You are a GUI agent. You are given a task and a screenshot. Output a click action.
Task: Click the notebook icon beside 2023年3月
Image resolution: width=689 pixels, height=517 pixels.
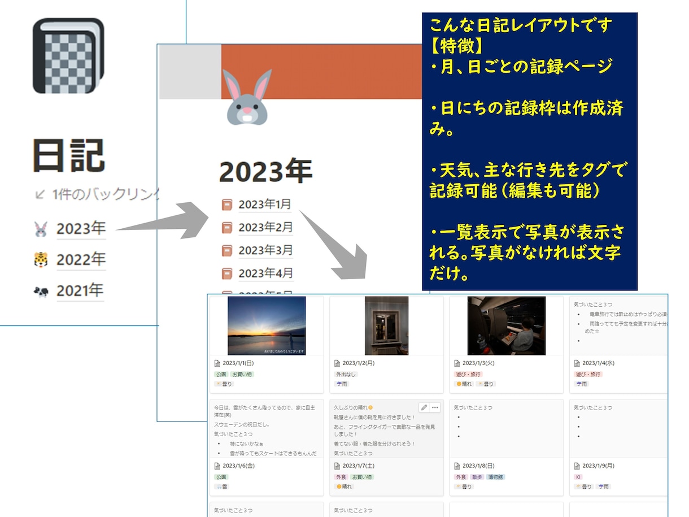pos(227,250)
